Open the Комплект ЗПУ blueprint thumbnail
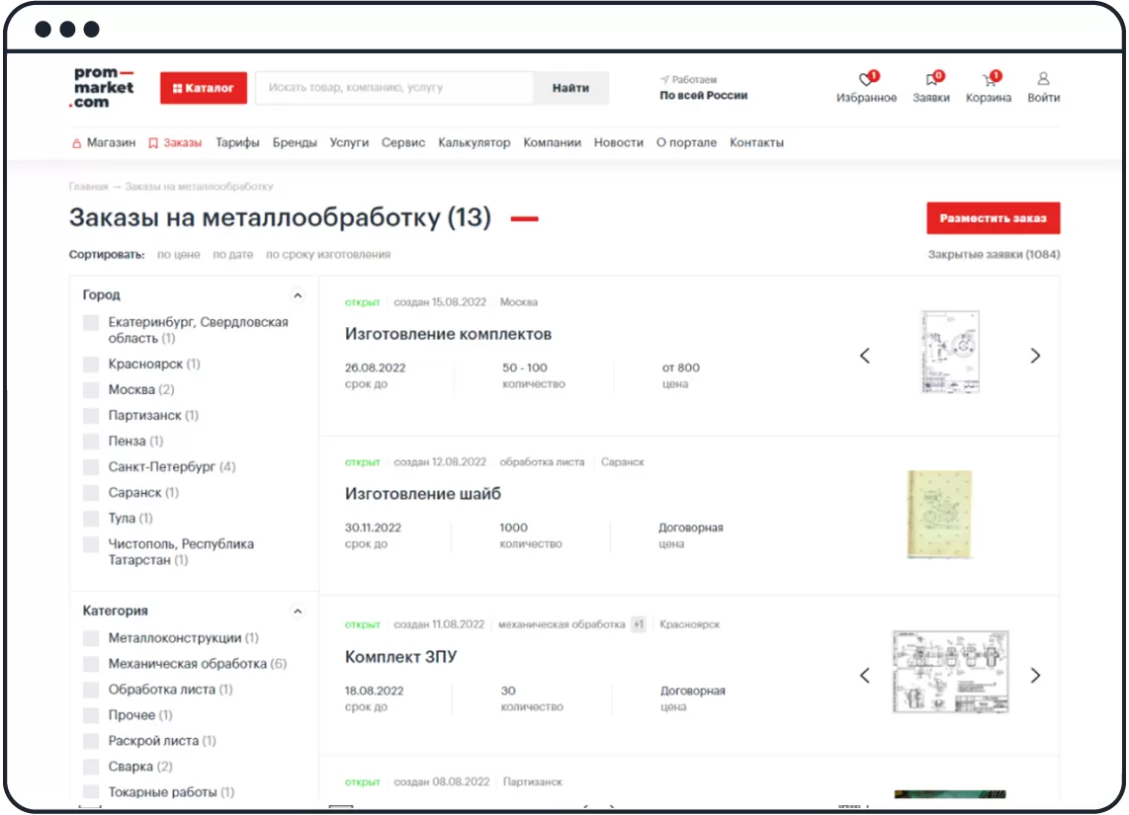Screen dimensions: 1129x815 pyautogui.click(x=950, y=672)
